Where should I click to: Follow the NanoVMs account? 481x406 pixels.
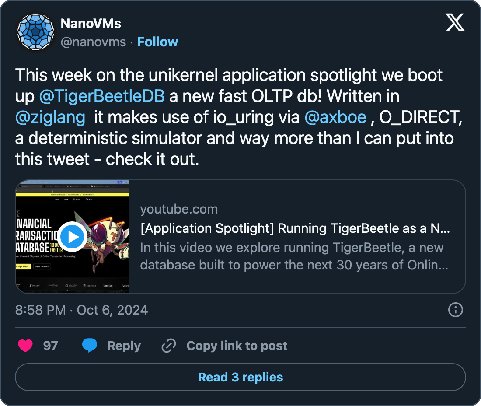(x=157, y=42)
